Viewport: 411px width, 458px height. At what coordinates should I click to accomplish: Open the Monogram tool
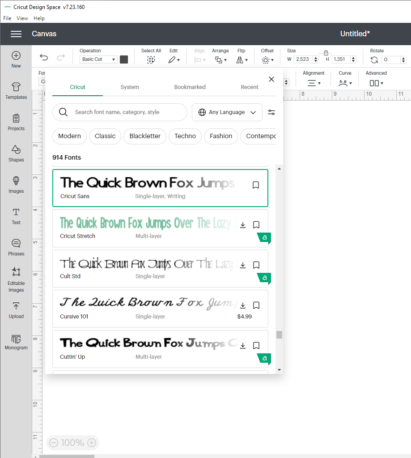16,342
